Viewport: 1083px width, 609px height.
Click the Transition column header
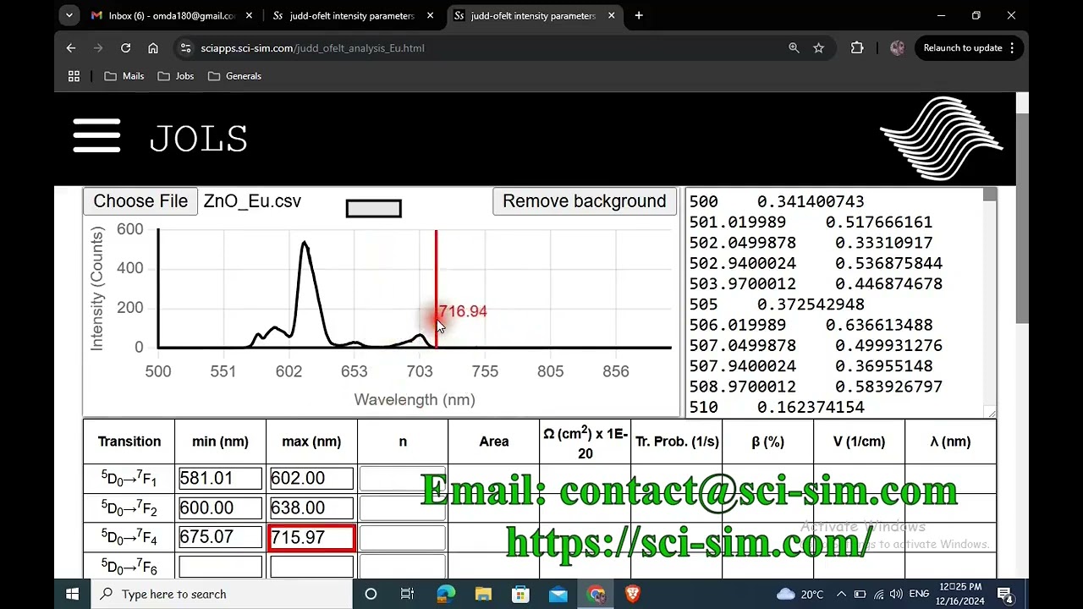click(x=129, y=442)
